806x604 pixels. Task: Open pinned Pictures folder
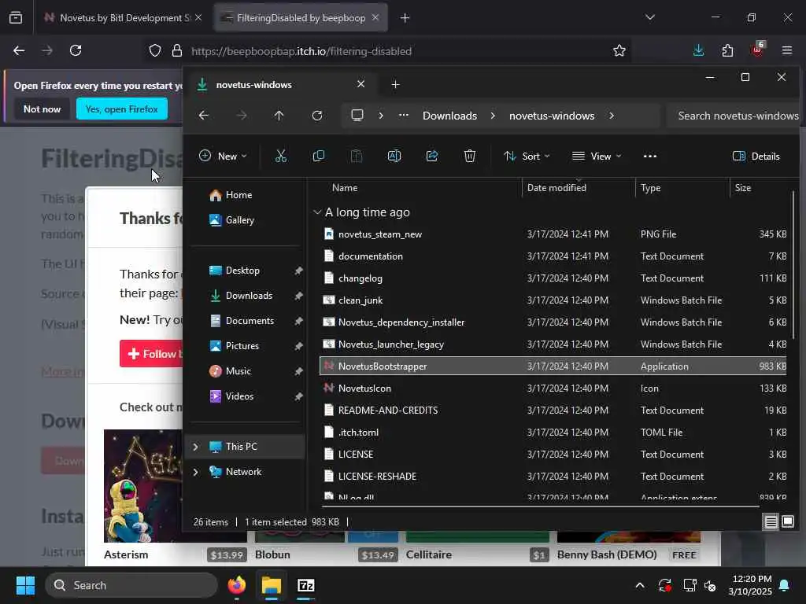pyautogui.click(x=235, y=346)
